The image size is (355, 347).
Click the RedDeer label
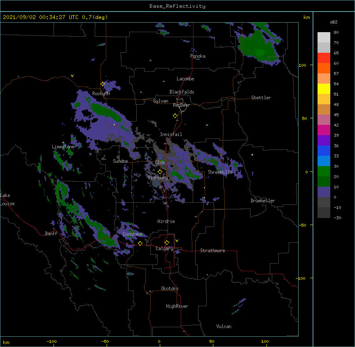(181, 105)
